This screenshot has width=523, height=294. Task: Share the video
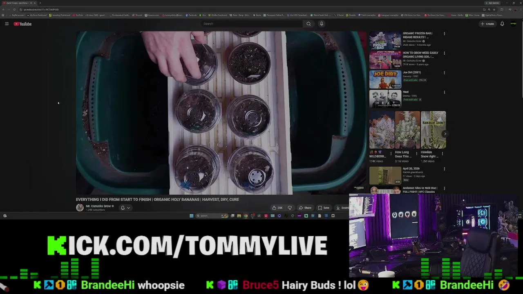point(305,208)
